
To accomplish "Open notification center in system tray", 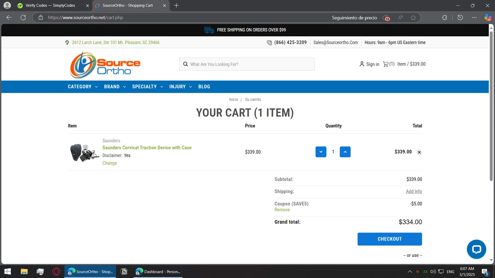I will coord(485,272).
